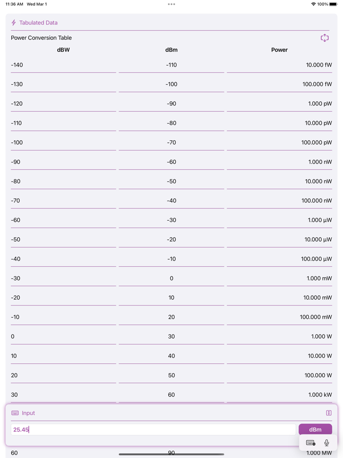Tap the -140 dBW table cell
Image resolution: width=343 pixels, height=458 pixels.
(17, 65)
